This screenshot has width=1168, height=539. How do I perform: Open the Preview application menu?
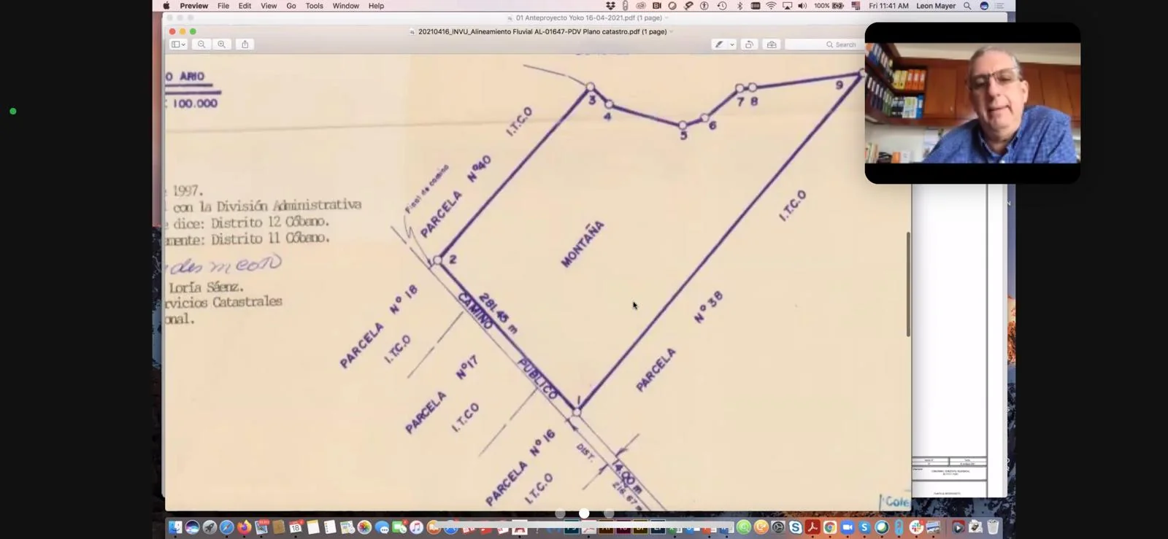point(193,6)
